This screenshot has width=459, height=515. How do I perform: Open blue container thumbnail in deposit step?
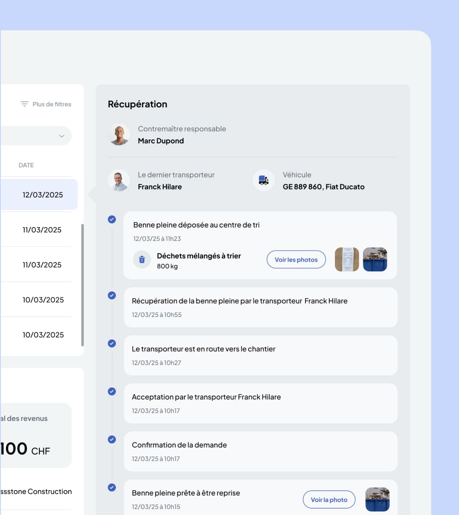(x=375, y=259)
